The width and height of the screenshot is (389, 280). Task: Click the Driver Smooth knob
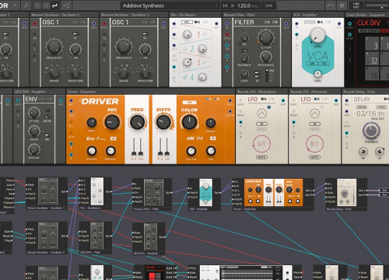coord(91,151)
